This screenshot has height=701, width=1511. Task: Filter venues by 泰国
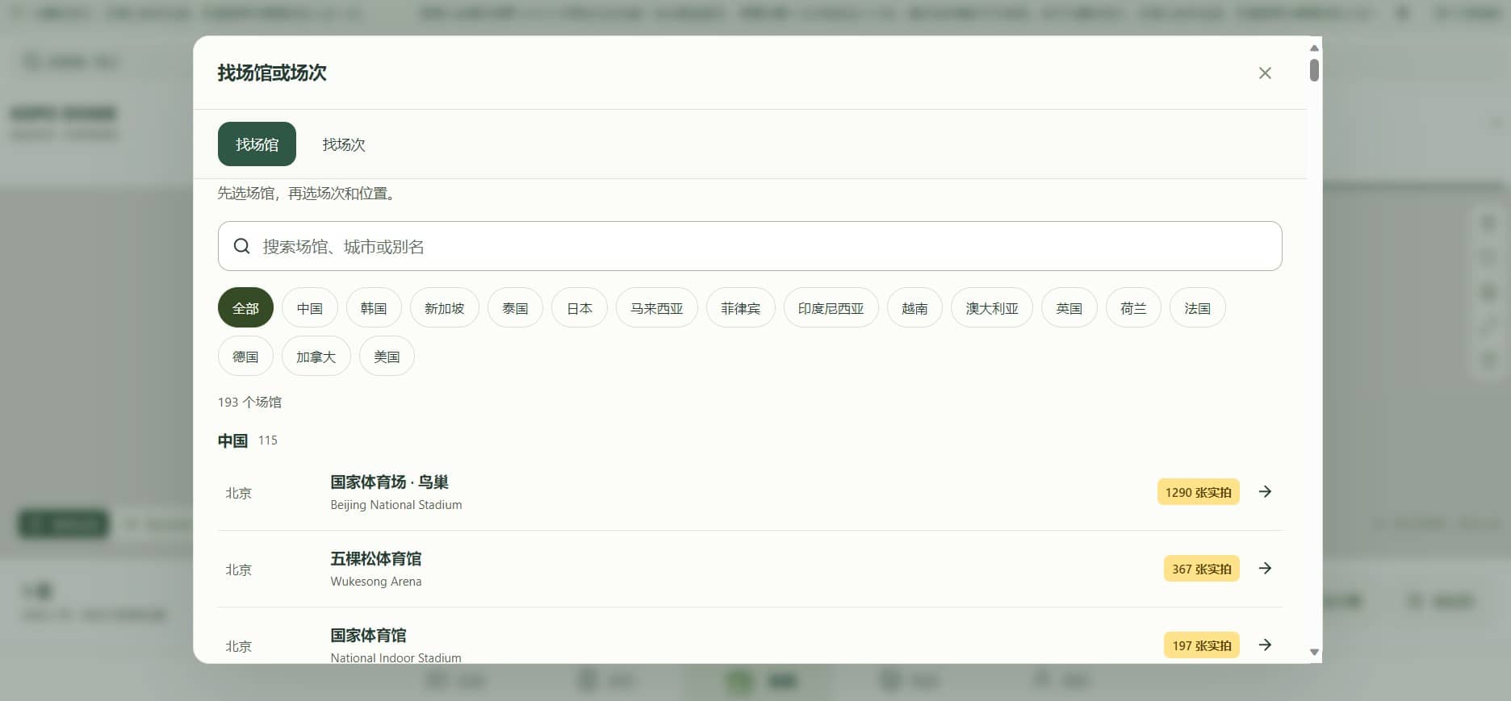click(x=515, y=308)
